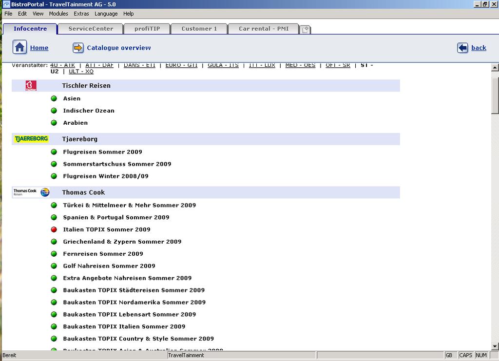Click green dot beside Türkei & Mittelmeer
Viewport: 499px width, 361px height.
tap(54, 206)
